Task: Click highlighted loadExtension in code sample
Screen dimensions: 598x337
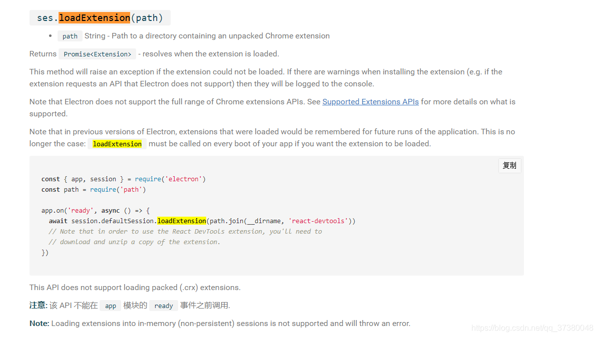Action: pos(182,221)
